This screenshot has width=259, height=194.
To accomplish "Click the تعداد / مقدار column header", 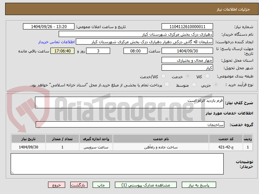I will pyautogui.click(x=62, y=139).
